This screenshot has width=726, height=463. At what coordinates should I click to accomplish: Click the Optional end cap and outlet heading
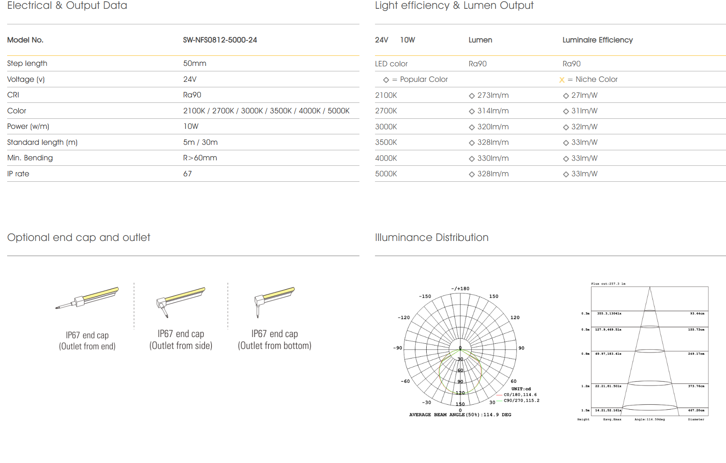pyautogui.click(x=79, y=238)
